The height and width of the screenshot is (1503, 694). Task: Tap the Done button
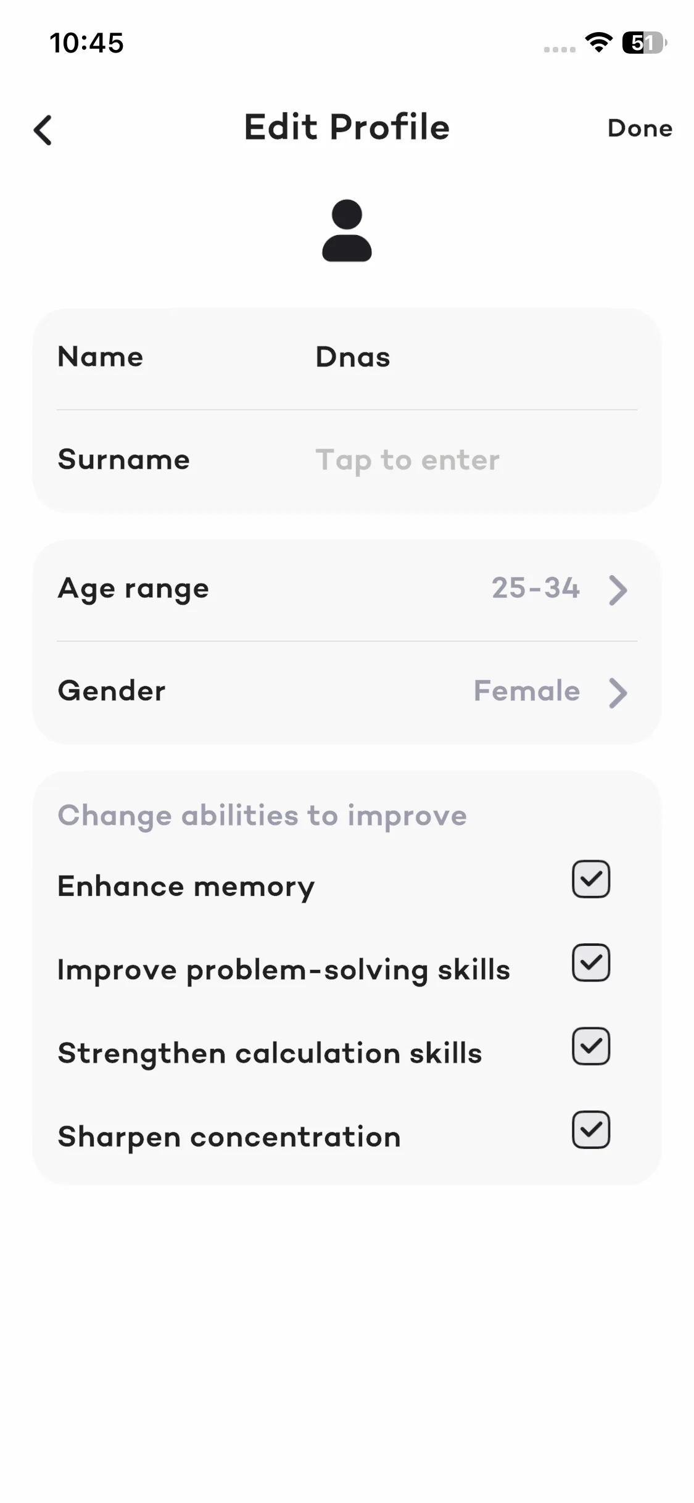640,128
